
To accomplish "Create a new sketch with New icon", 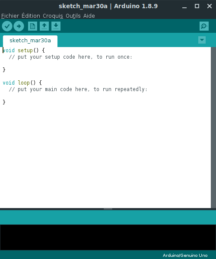I will (x=32, y=26).
